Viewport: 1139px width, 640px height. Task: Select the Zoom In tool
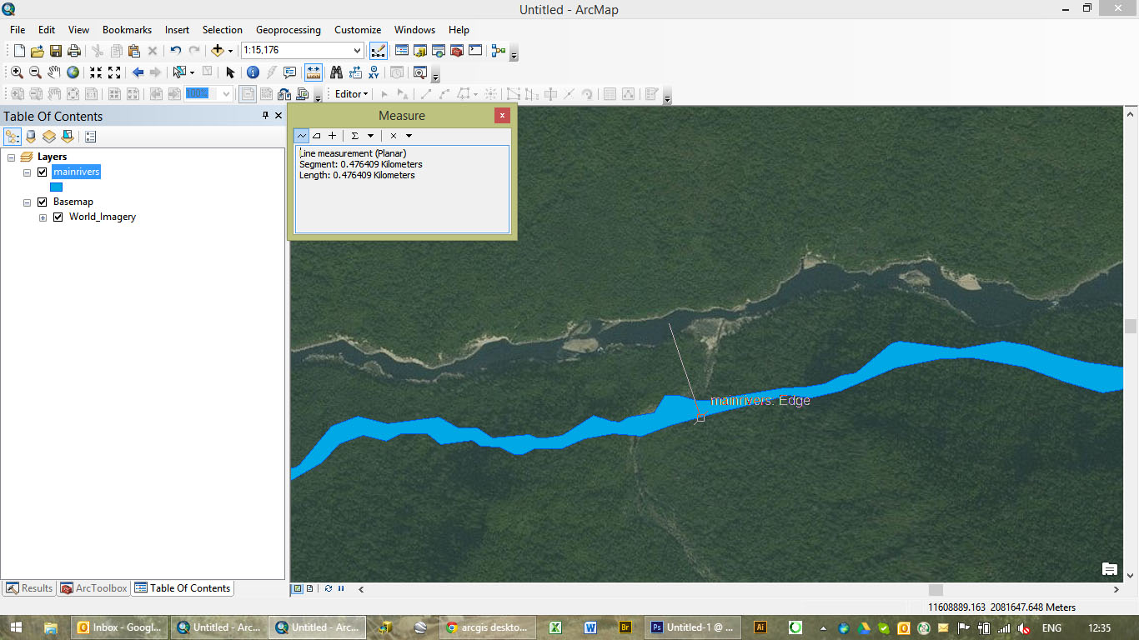click(x=17, y=72)
